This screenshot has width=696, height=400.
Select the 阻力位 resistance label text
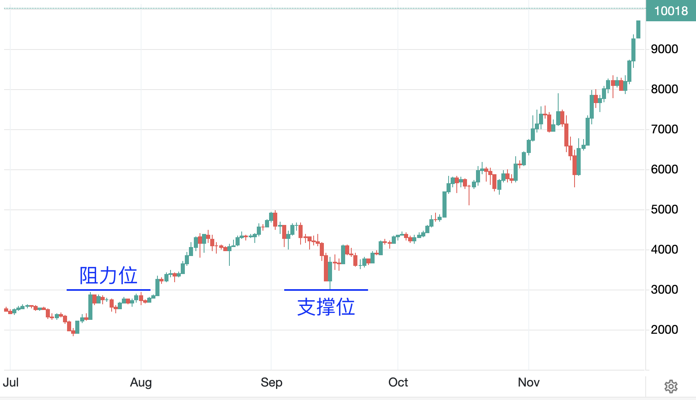tap(108, 275)
